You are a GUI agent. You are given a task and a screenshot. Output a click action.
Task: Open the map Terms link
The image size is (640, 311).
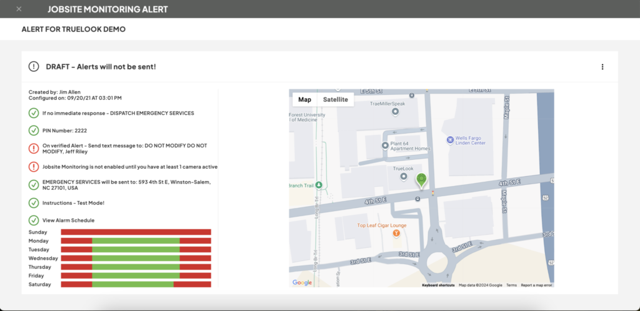coord(511,285)
